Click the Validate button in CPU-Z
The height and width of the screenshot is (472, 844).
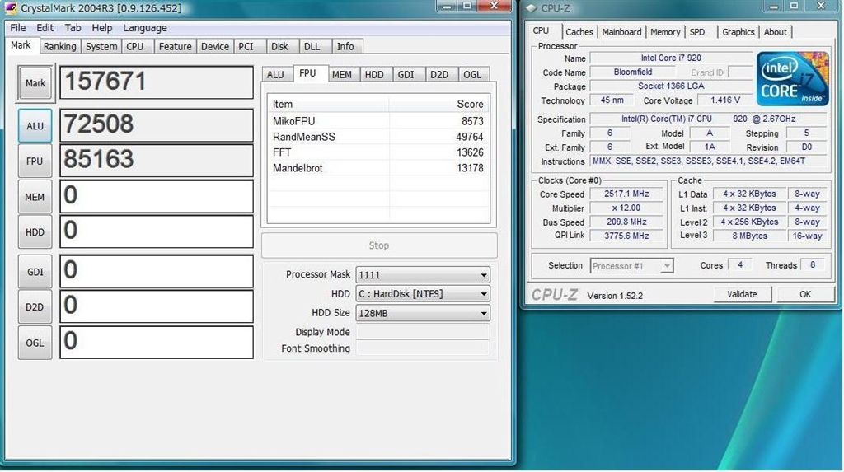point(741,294)
